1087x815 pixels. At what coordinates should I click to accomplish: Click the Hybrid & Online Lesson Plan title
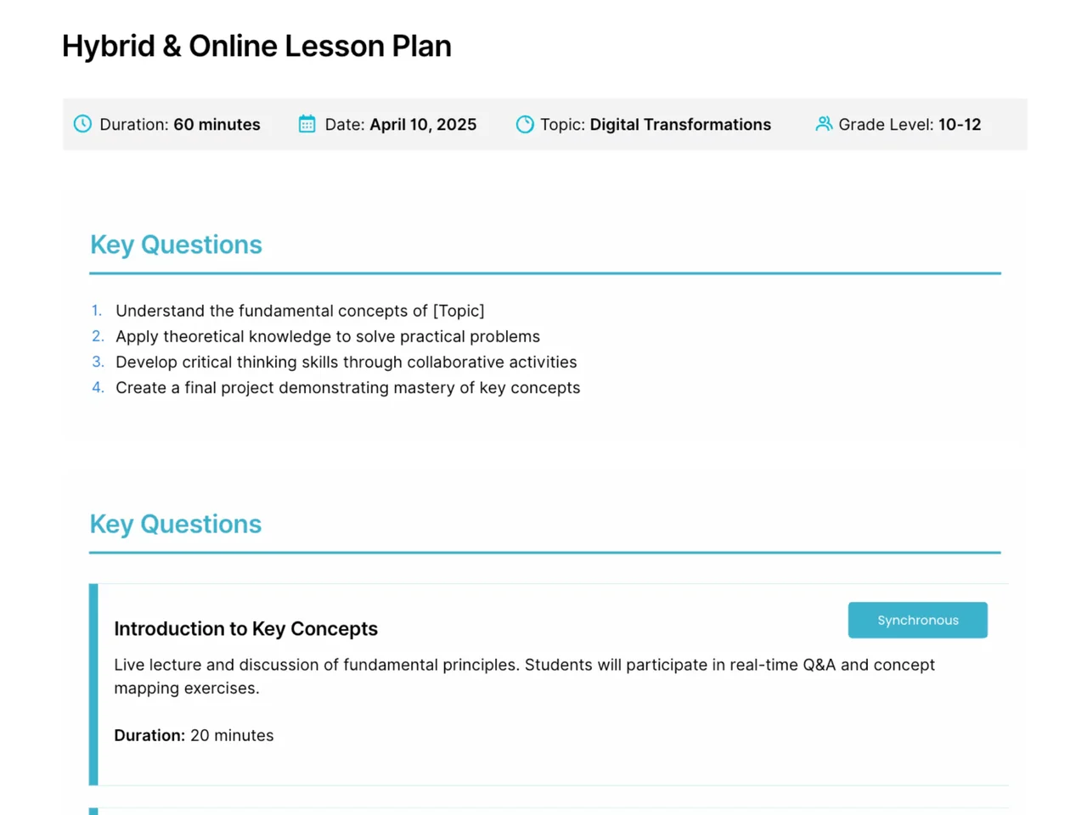click(256, 46)
